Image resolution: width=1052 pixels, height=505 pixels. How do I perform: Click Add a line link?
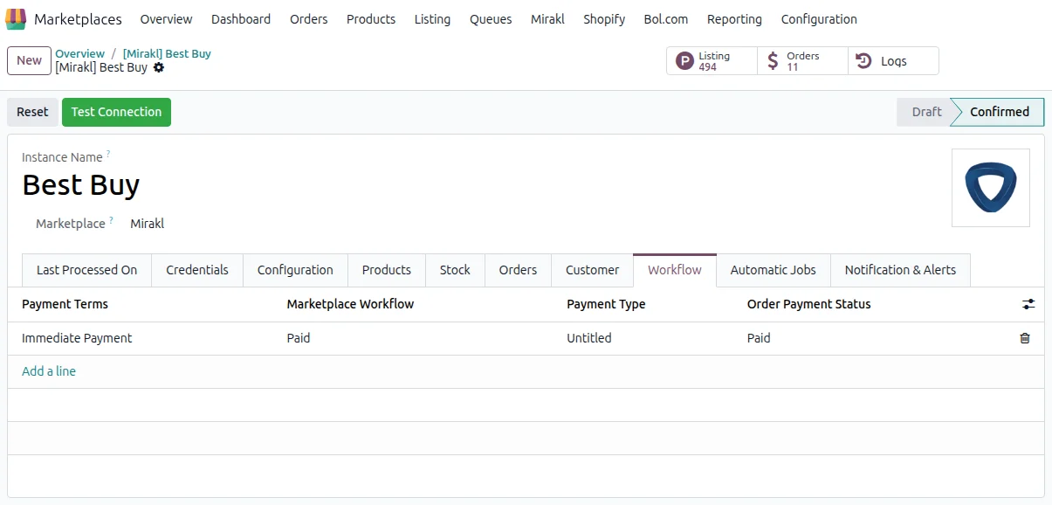[x=49, y=371]
